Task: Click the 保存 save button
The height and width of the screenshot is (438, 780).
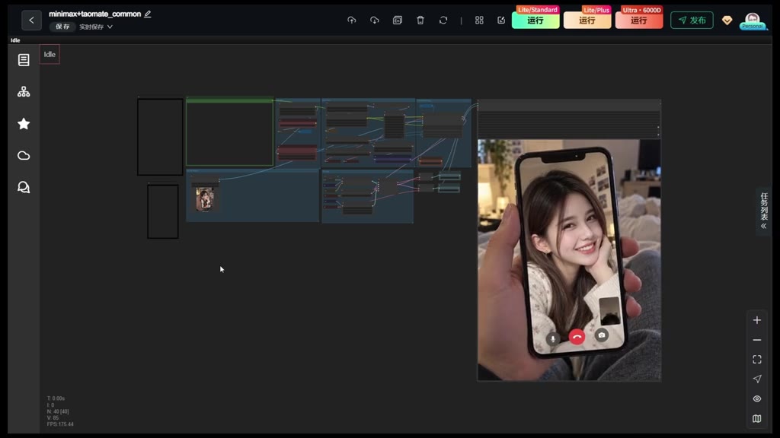Action: (62, 27)
